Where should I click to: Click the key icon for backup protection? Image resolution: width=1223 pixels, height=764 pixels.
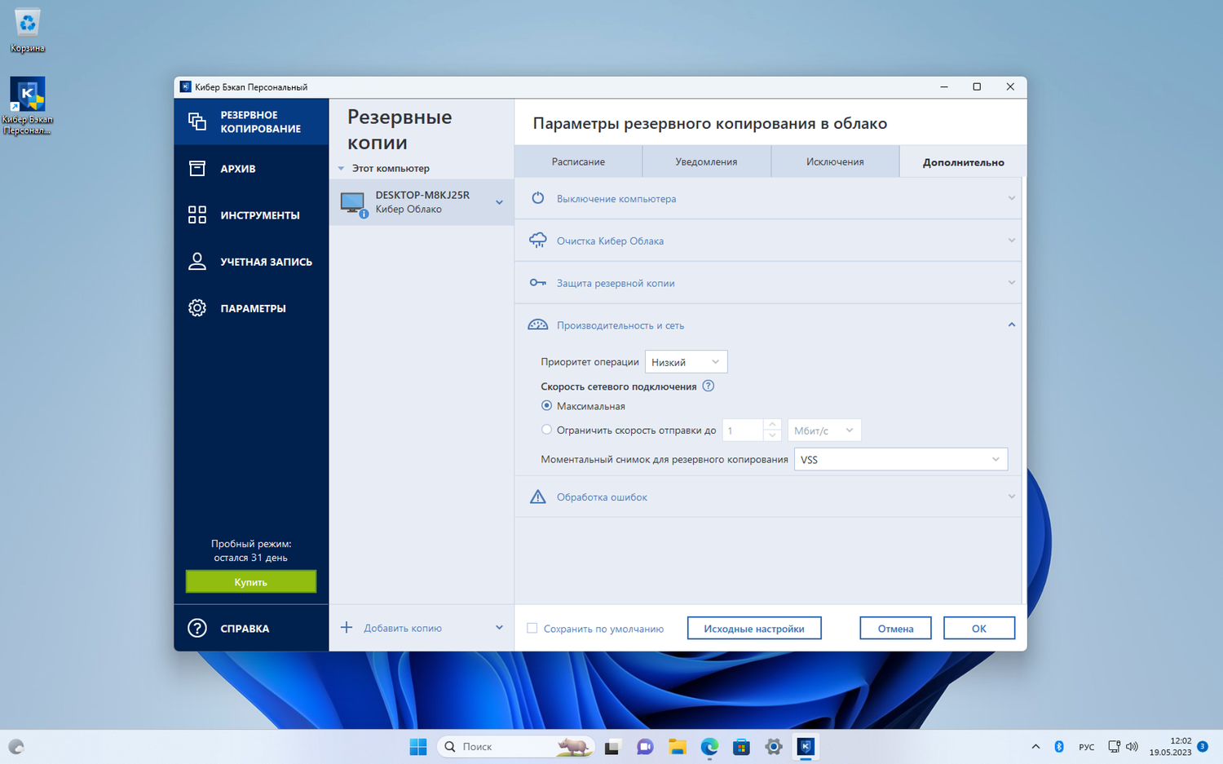[538, 283]
